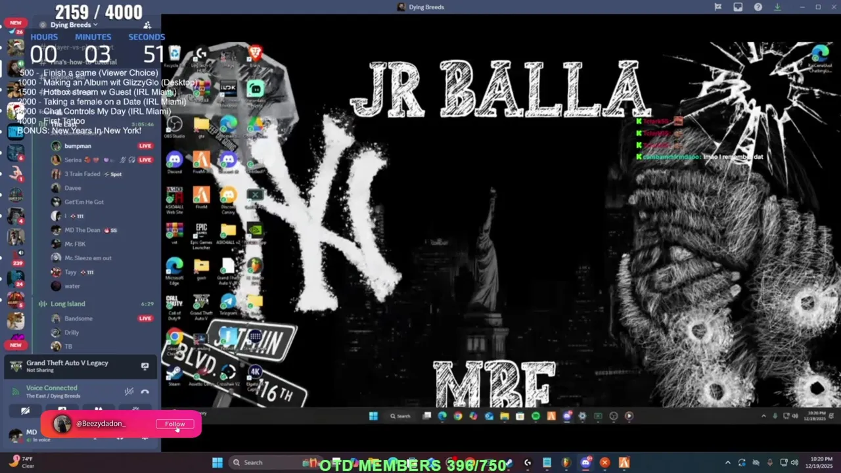Select user 'Get'Em He Got'

[x=102, y=202]
